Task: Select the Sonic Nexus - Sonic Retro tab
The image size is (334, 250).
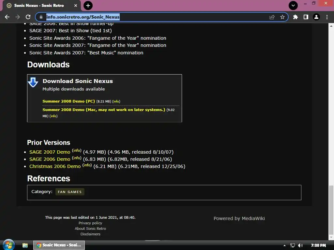Action: point(41,6)
